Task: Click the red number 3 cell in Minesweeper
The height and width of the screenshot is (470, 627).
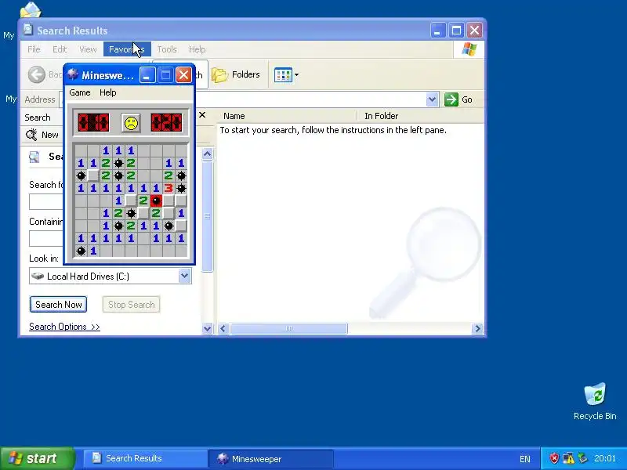Action: coord(169,188)
